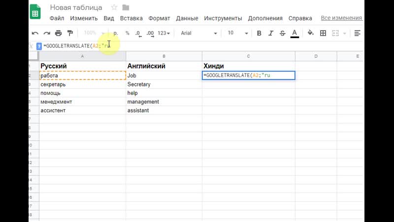Select column A header
Image resolution: width=394 pixels, height=222 pixels.
coord(82,56)
